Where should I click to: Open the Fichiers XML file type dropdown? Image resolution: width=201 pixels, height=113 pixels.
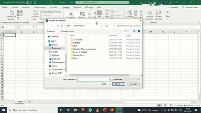click(x=126, y=79)
